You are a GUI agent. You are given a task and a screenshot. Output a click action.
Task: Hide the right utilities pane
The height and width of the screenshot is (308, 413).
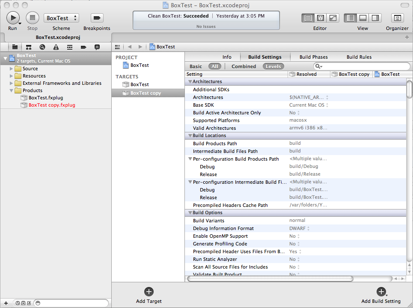point(375,18)
